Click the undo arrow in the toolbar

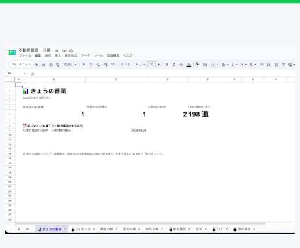(x=37, y=65)
